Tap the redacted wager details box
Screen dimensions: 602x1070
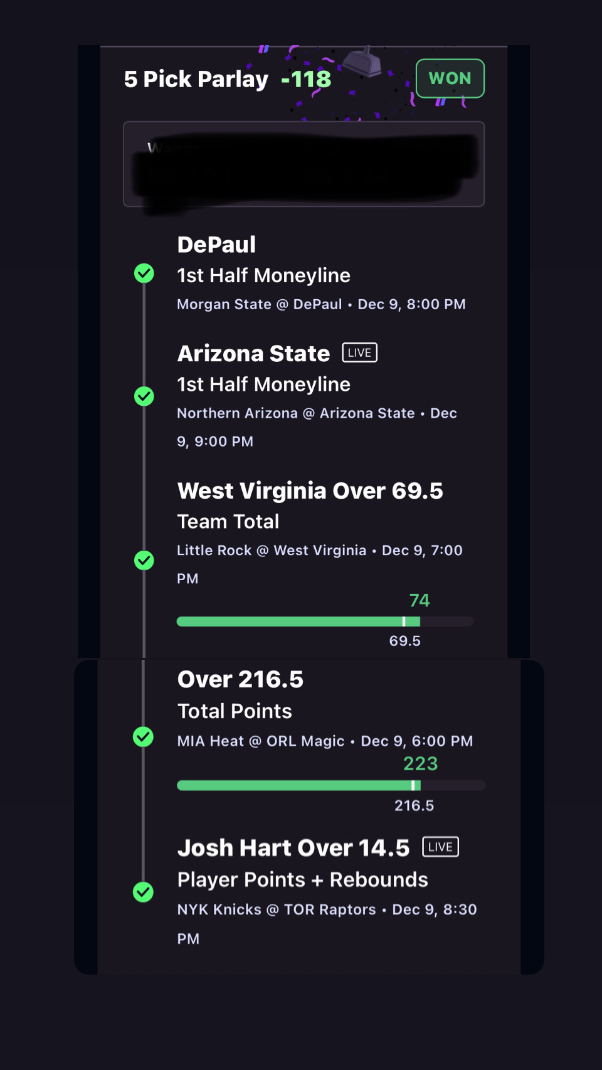coord(304,164)
